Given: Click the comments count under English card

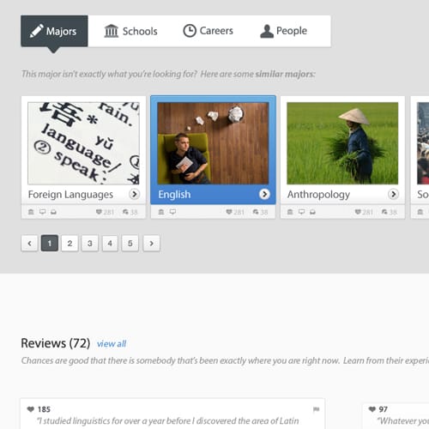Looking at the screenshot, I should tap(260, 212).
